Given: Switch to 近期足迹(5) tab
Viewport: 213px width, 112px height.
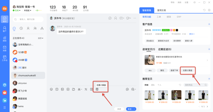Looking at the screenshot, I should pyautogui.click(x=165, y=49).
